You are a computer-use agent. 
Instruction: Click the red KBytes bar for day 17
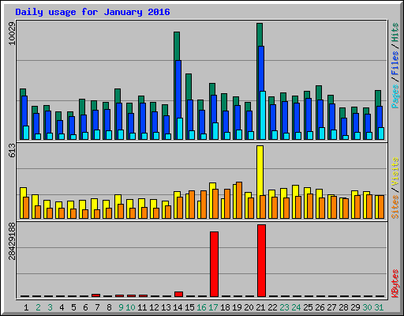pos(214,264)
